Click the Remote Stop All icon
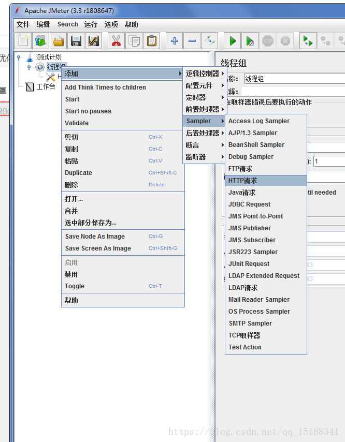Image resolution: width=345 pixels, height=442 pixels. 325,41
